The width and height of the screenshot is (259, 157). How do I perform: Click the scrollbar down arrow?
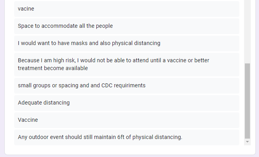[247, 142]
